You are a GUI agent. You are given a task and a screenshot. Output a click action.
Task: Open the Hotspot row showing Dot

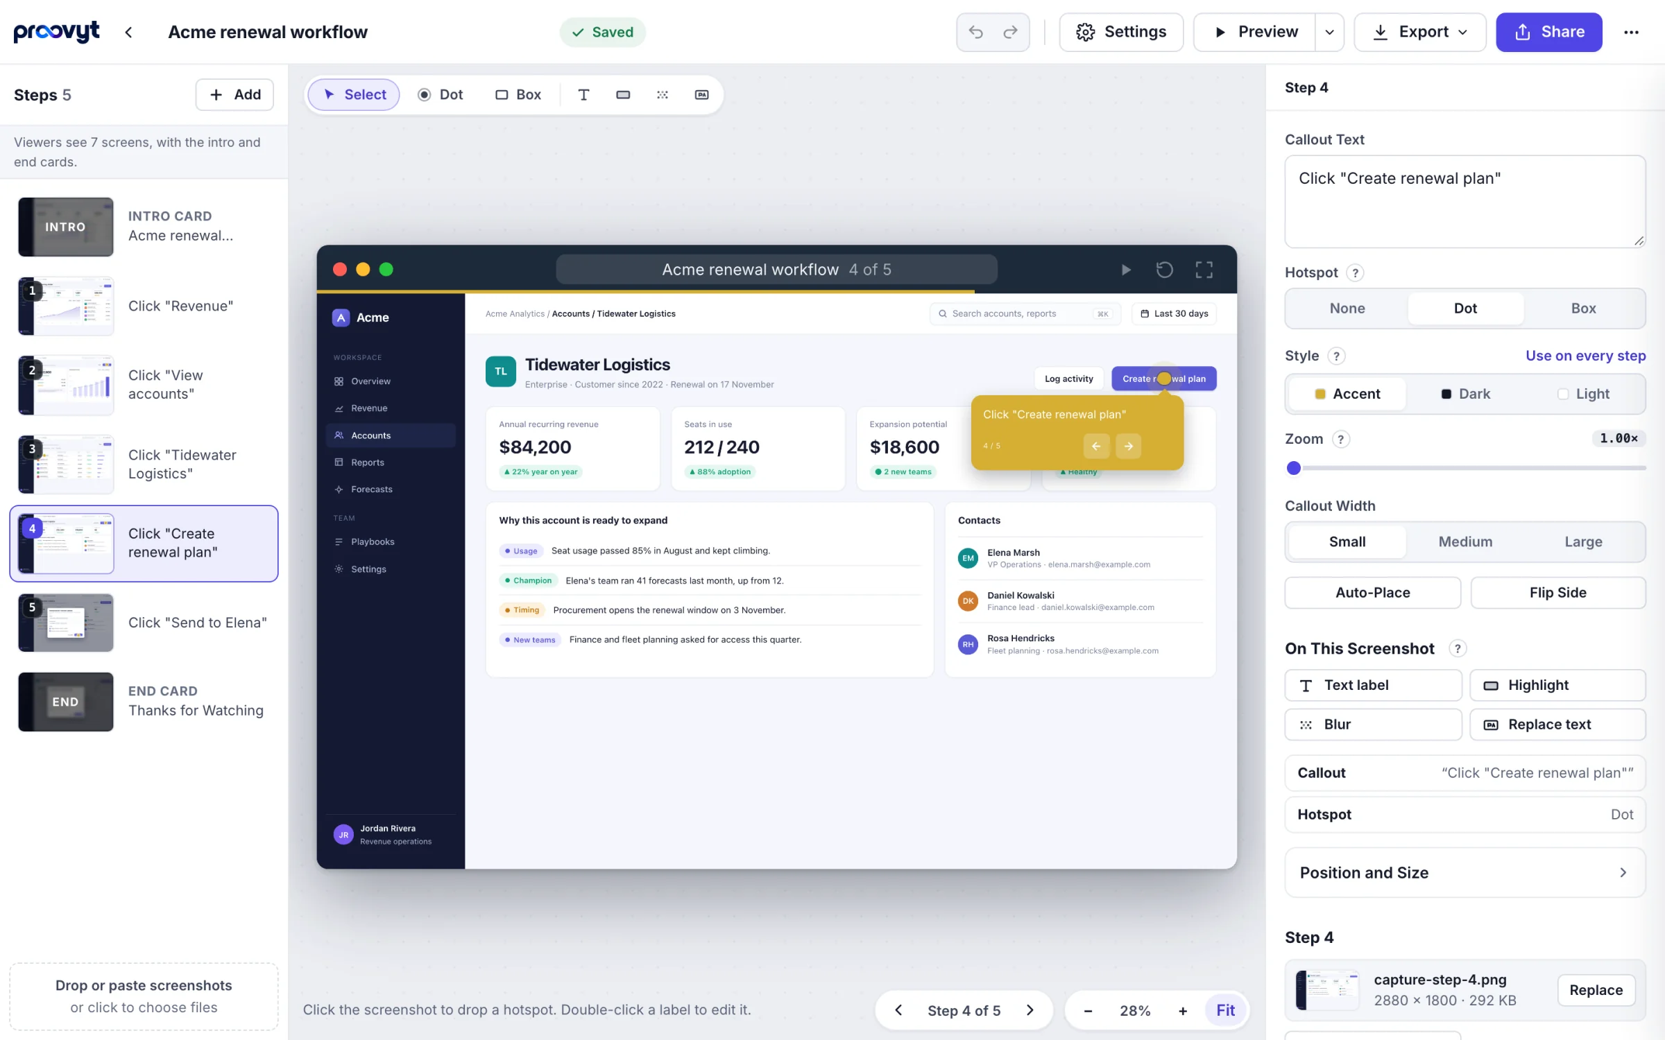(x=1465, y=814)
